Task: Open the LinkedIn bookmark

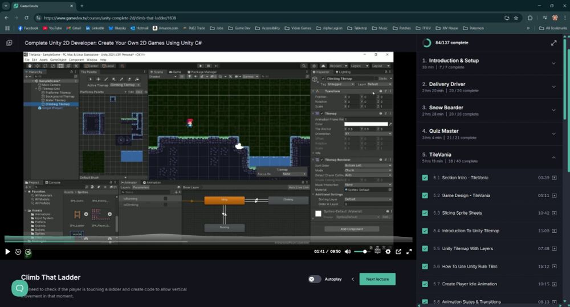Action: click(95, 28)
